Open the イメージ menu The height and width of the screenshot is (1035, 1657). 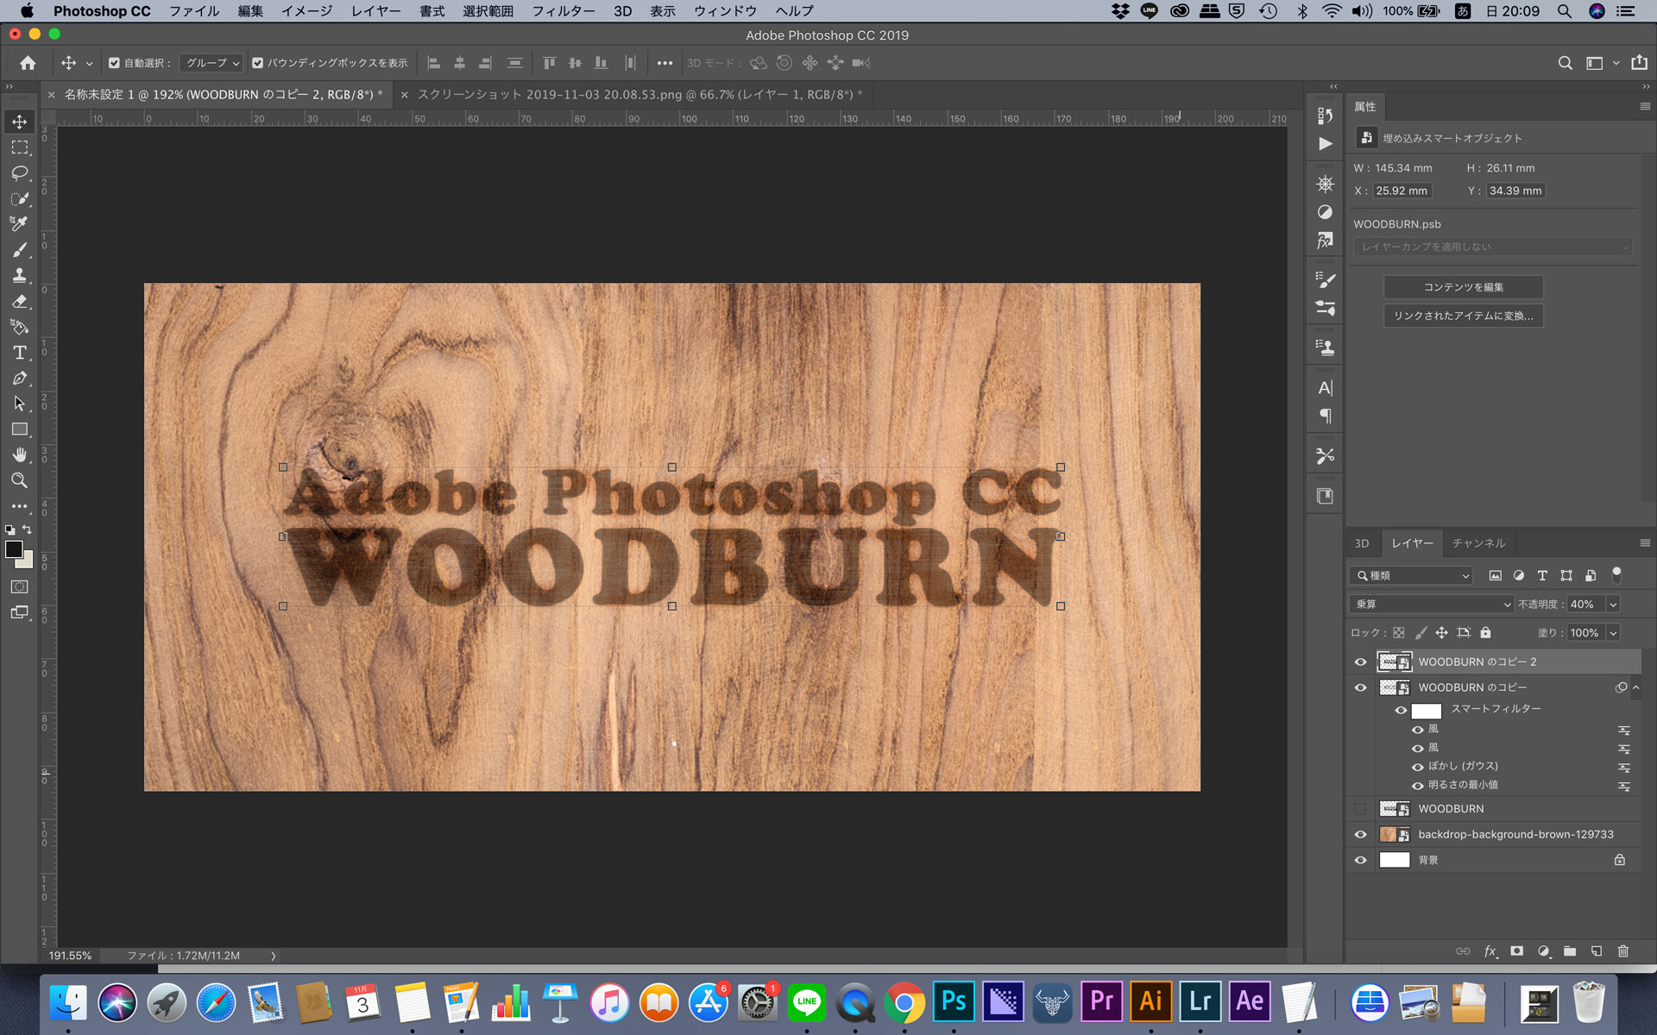[x=307, y=11]
